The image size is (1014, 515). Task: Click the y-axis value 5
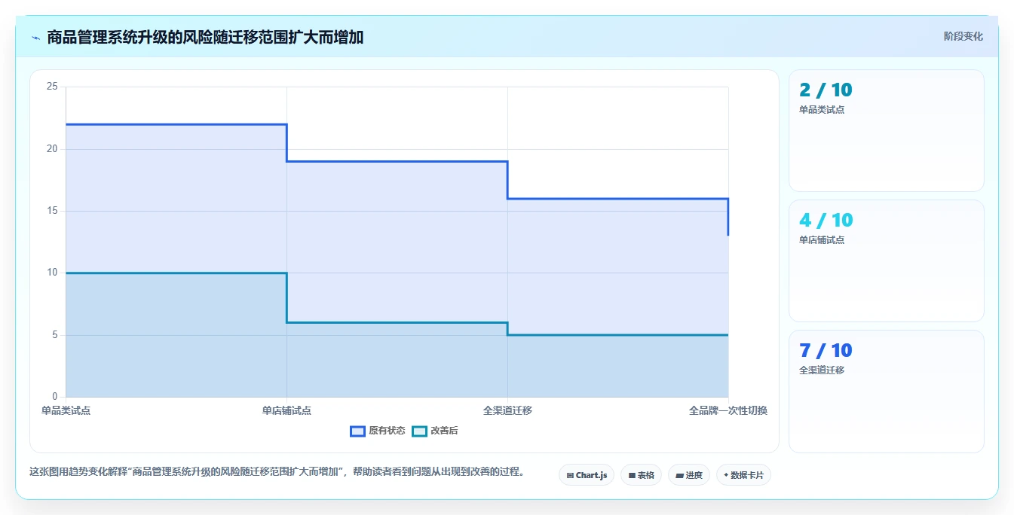pos(54,335)
